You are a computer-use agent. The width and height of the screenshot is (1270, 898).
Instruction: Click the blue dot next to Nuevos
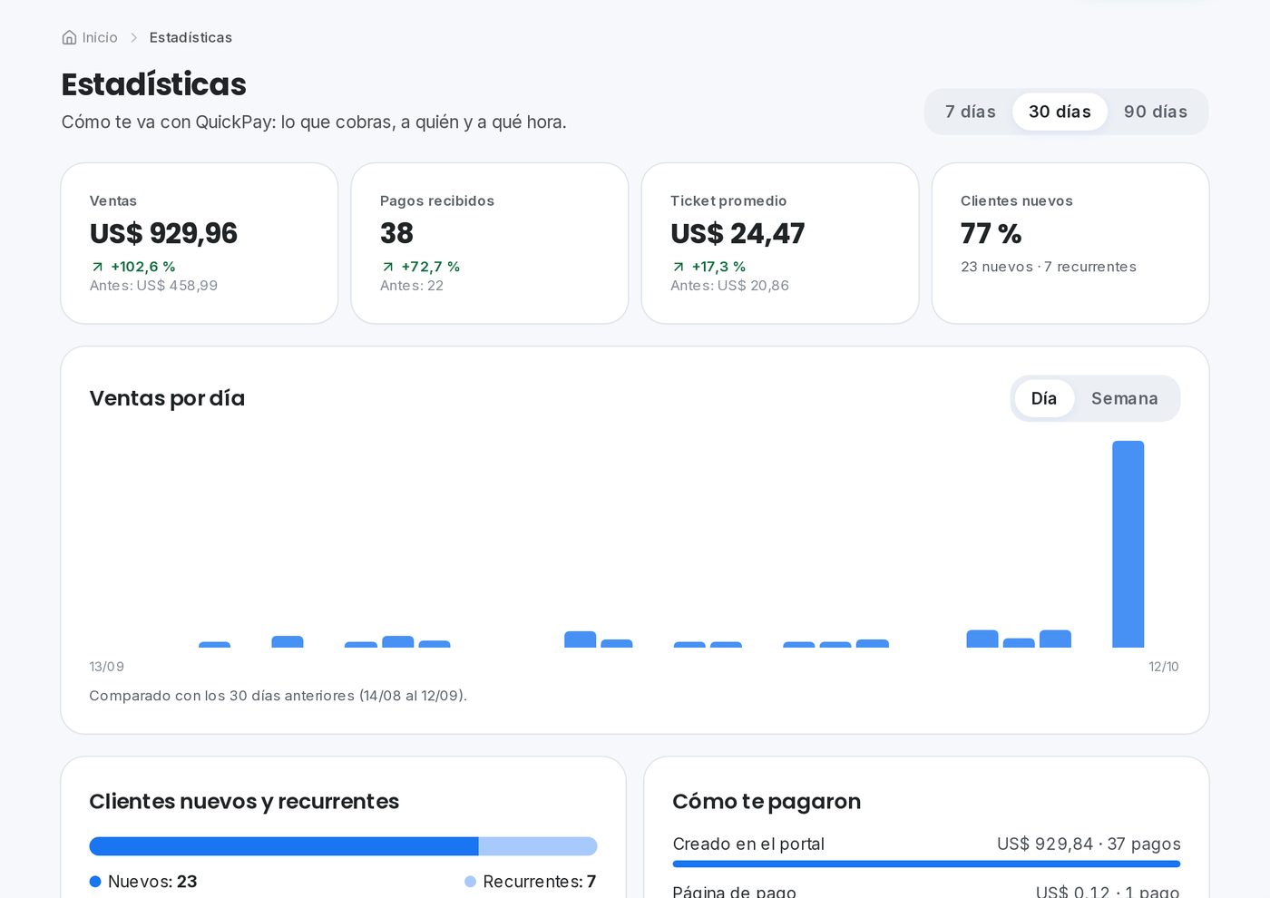pyautogui.click(x=95, y=882)
